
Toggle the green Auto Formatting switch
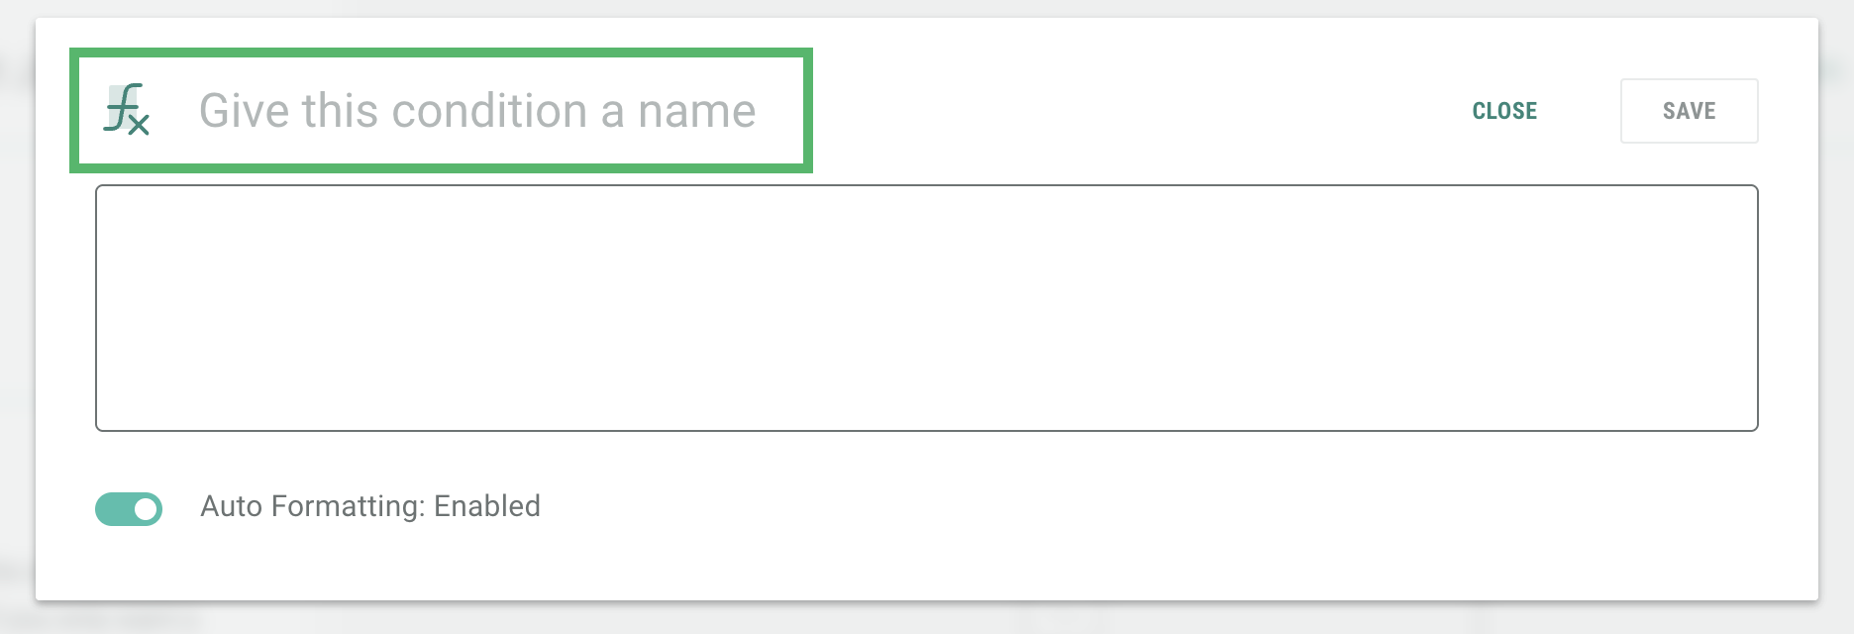129,509
